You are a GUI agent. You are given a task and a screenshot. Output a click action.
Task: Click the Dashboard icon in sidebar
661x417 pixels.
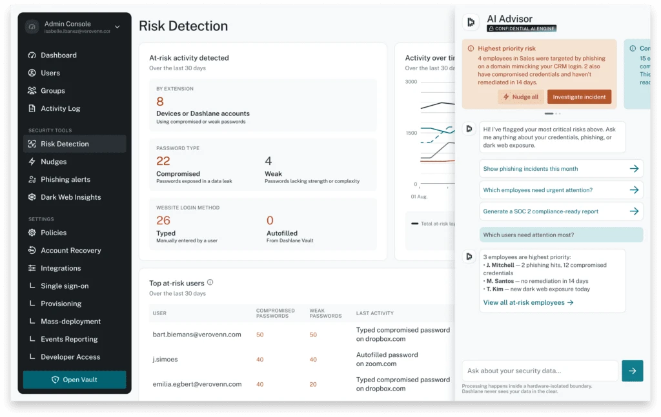(32, 55)
